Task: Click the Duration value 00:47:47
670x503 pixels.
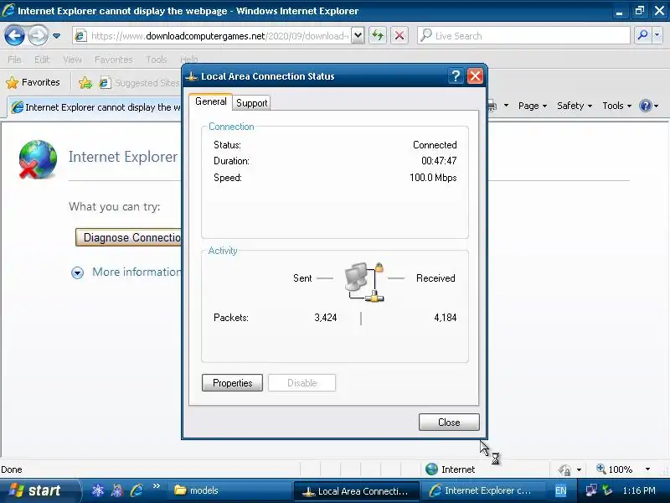Action: [x=439, y=161]
